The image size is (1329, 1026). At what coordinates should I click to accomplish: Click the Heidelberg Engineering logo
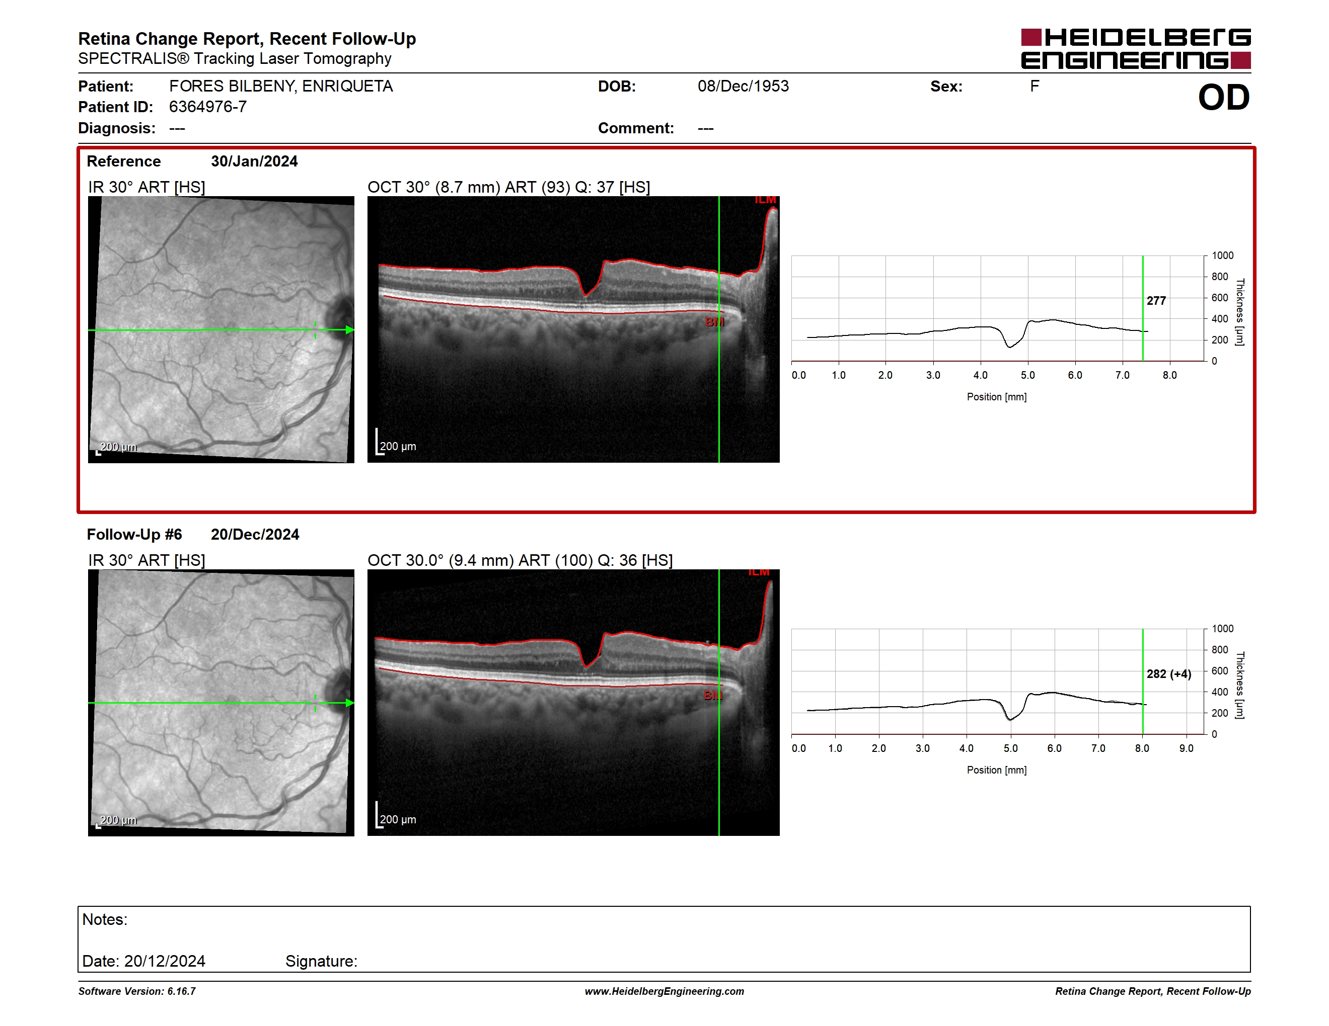pyautogui.click(x=1136, y=49)
